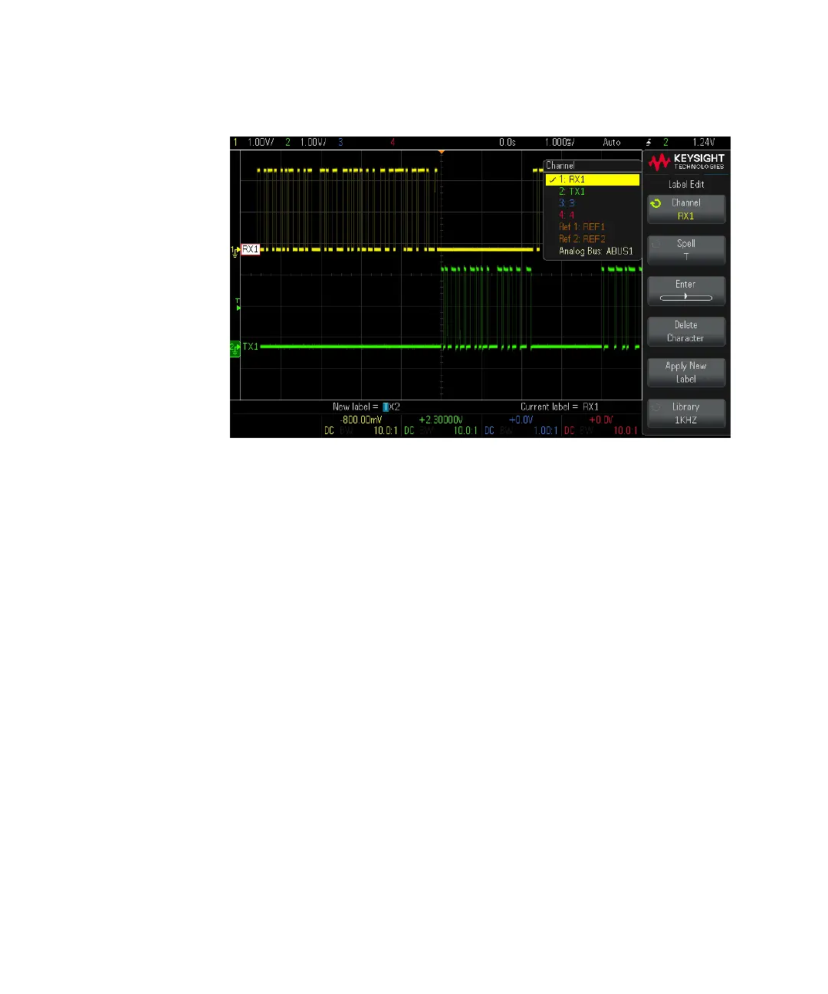The image size is (828, 994).
Task: Click the blue channel '3' indicator in status bar
Action: 340,143
